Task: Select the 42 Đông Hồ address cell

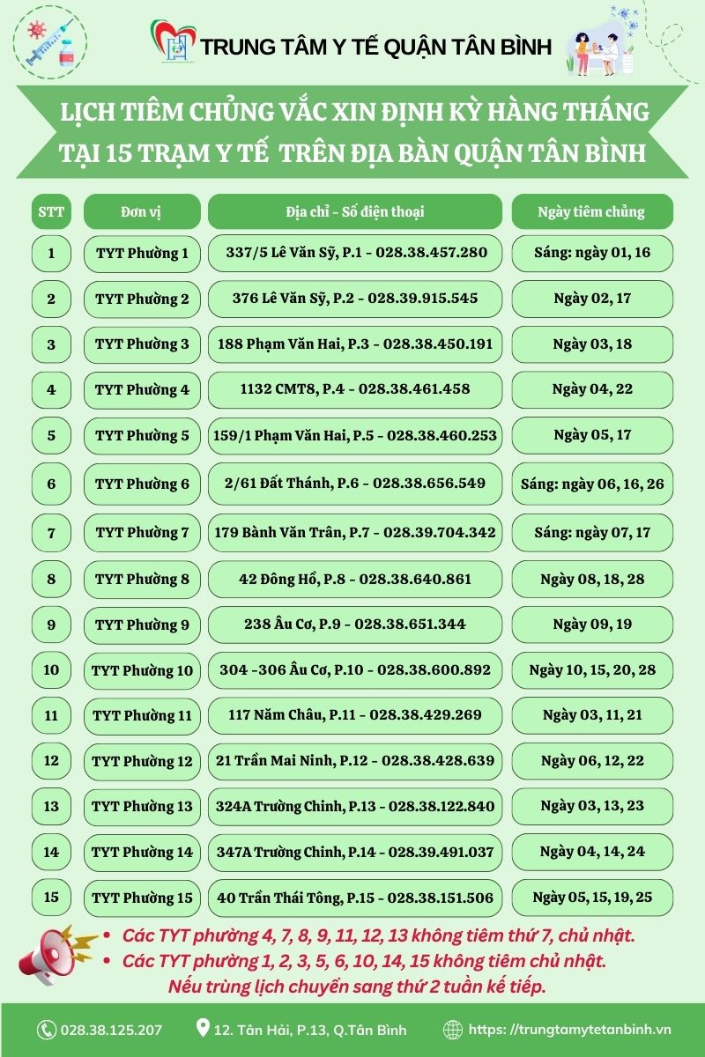Action: (355, 579)
